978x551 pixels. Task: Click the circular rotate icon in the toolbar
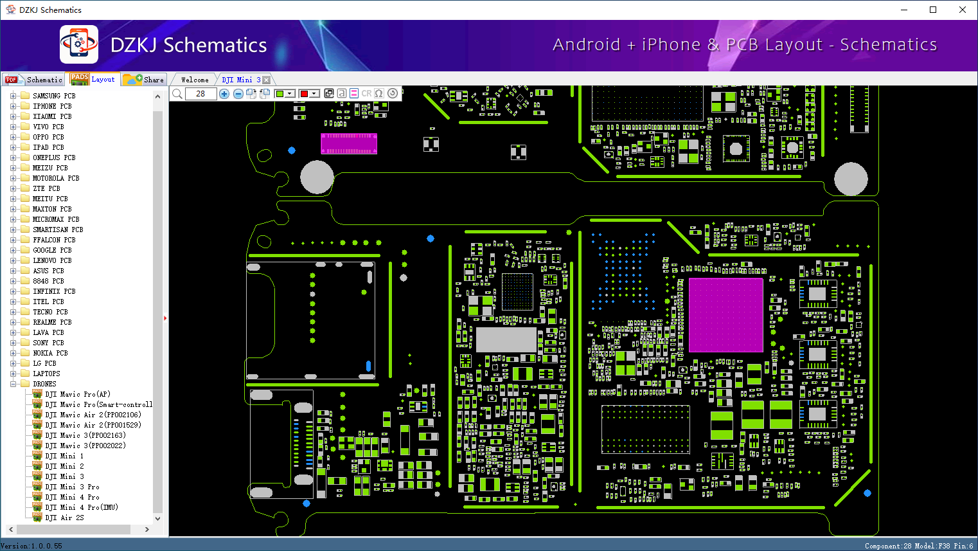coord(392,94)
